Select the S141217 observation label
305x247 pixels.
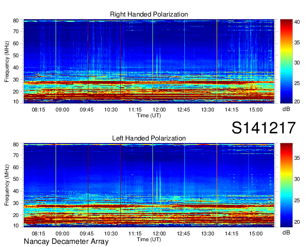coord(264,128)
